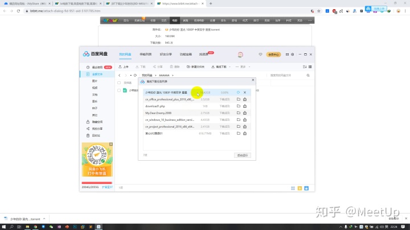This screenshot has width=410, height=230.
Task: Open Recycle Bin in the sidebar
Action: 97,136
